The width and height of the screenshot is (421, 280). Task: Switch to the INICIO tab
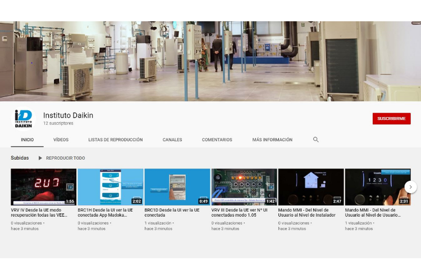pyautogui.click(x=28, y=139)
